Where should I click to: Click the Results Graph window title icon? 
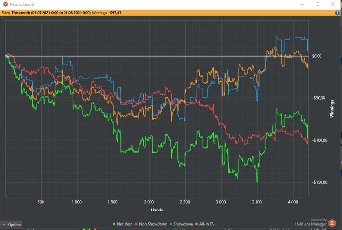6,4
